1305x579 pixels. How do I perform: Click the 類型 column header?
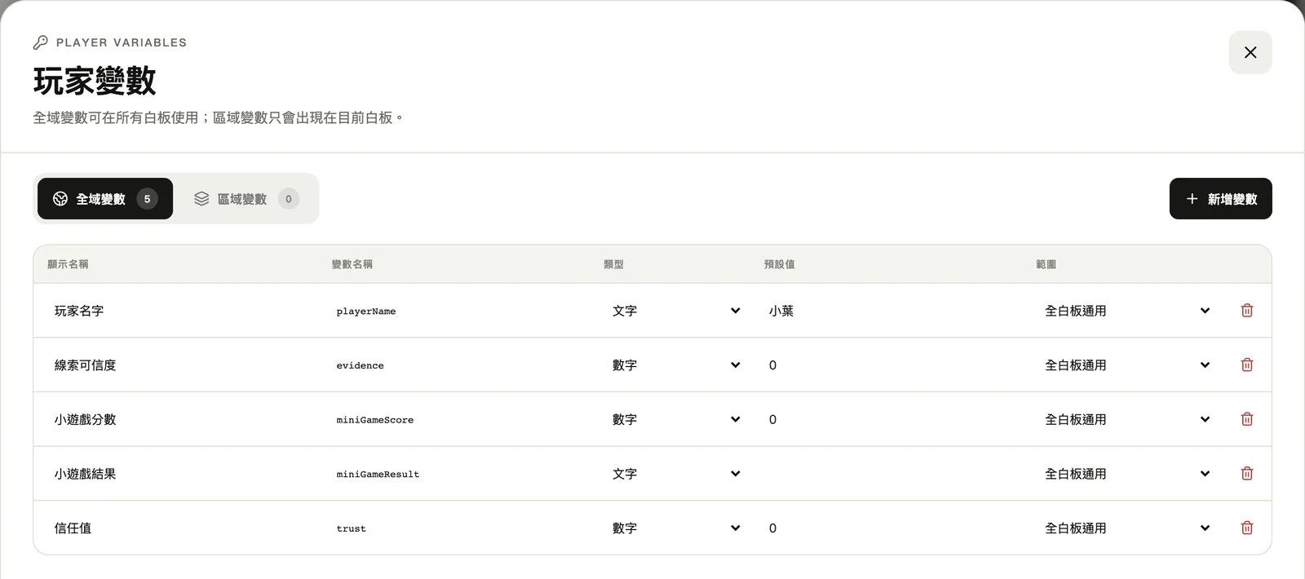(x=613, y=264)
